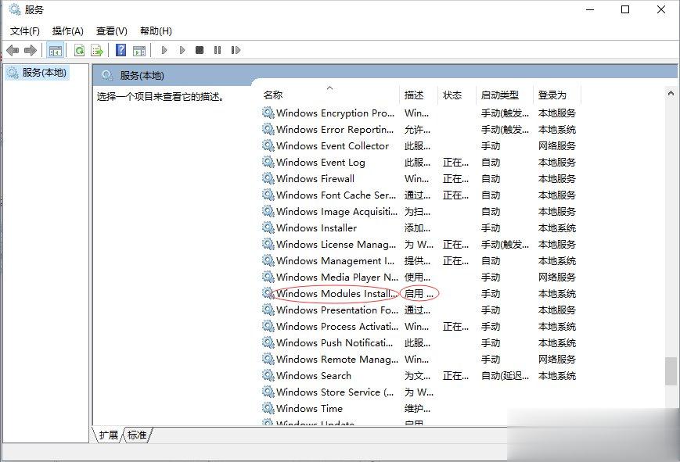Sort by the 登录为 column header

pyautogui.click(x=557, y=95)
